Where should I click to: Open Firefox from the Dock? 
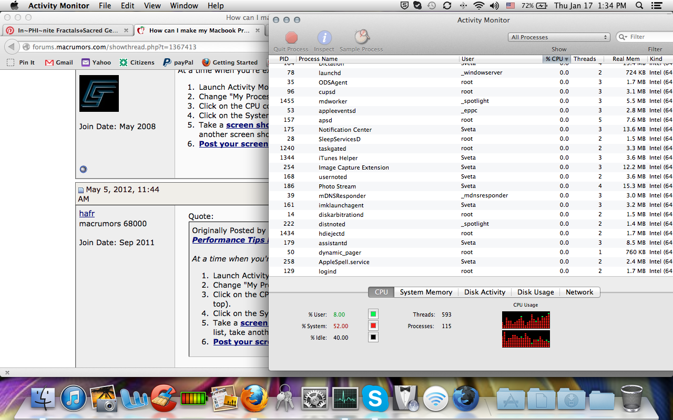[x=254, y=398]
